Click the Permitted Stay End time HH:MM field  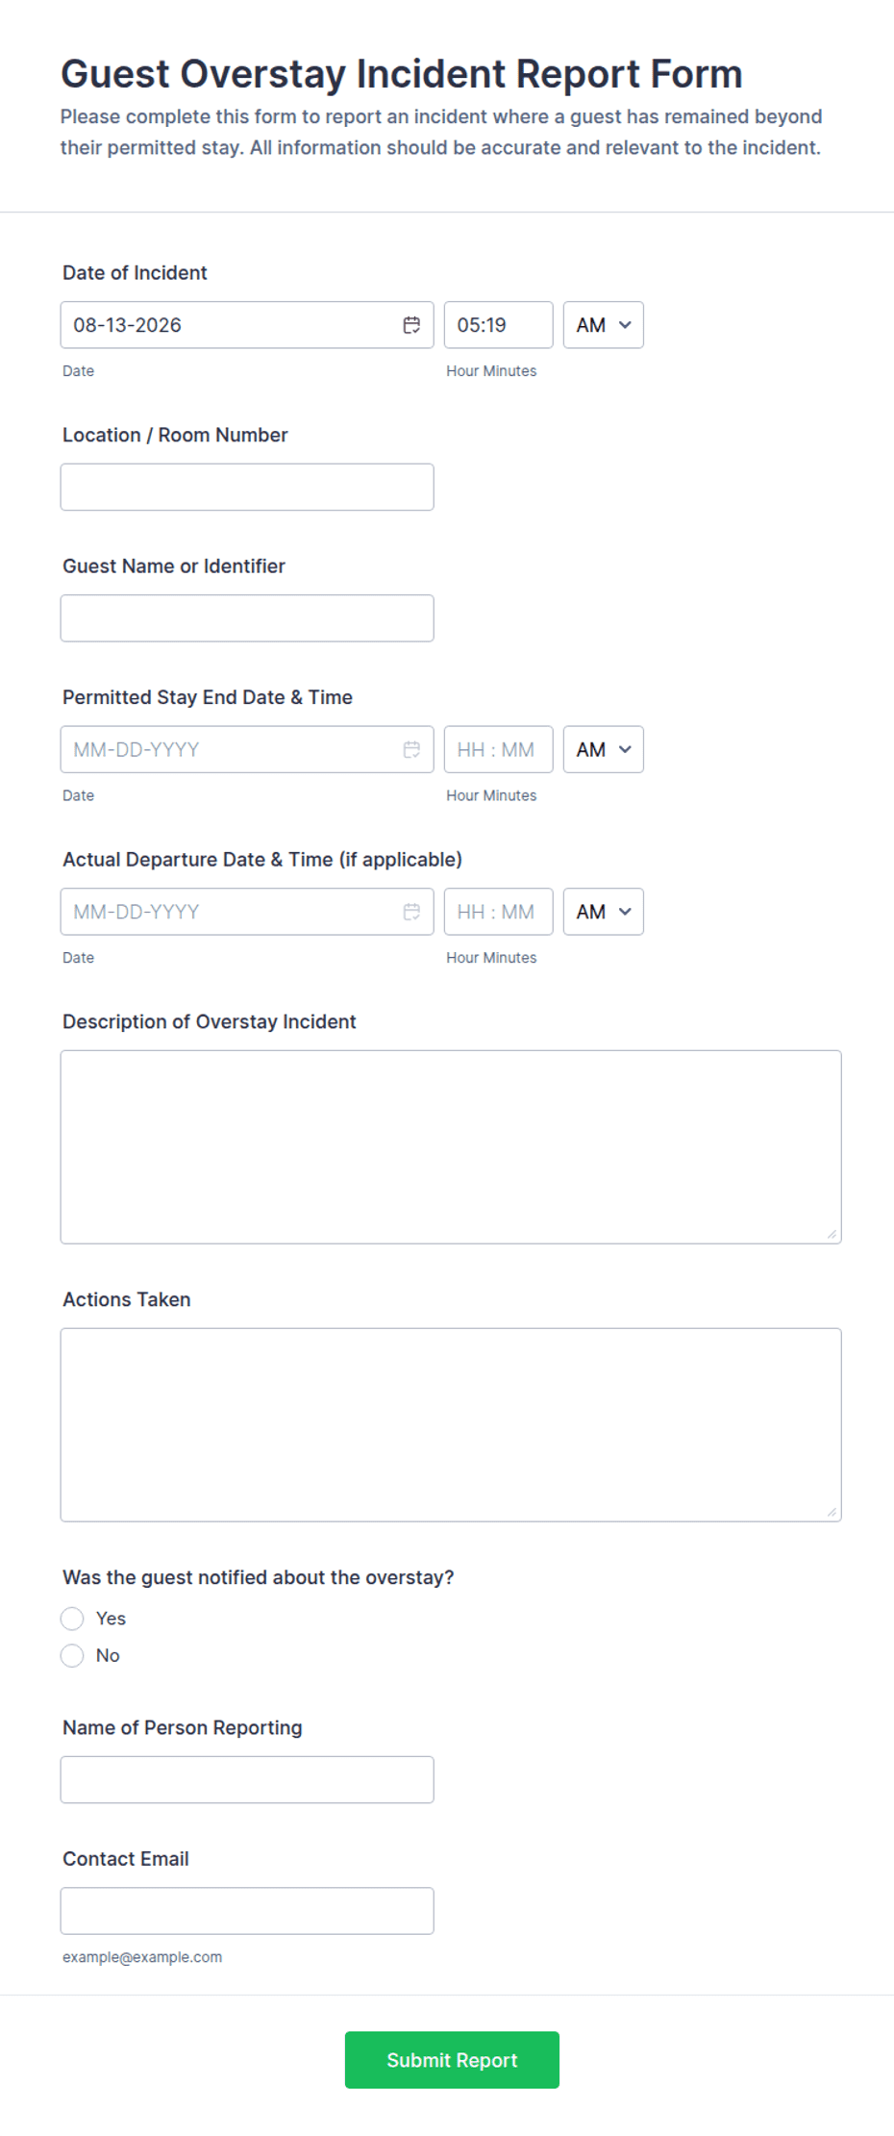(498, 749)
